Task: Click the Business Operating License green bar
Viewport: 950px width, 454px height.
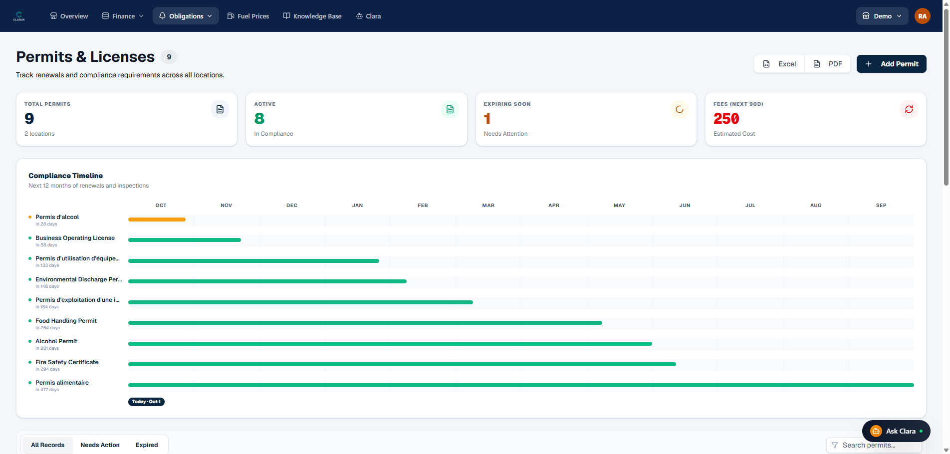Action: point(185,240)
